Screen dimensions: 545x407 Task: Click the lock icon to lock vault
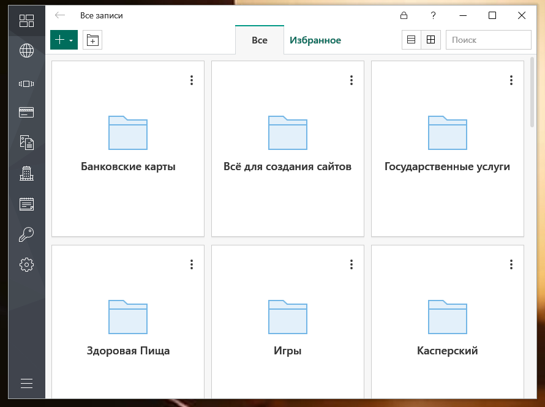[x=404, y=15]
